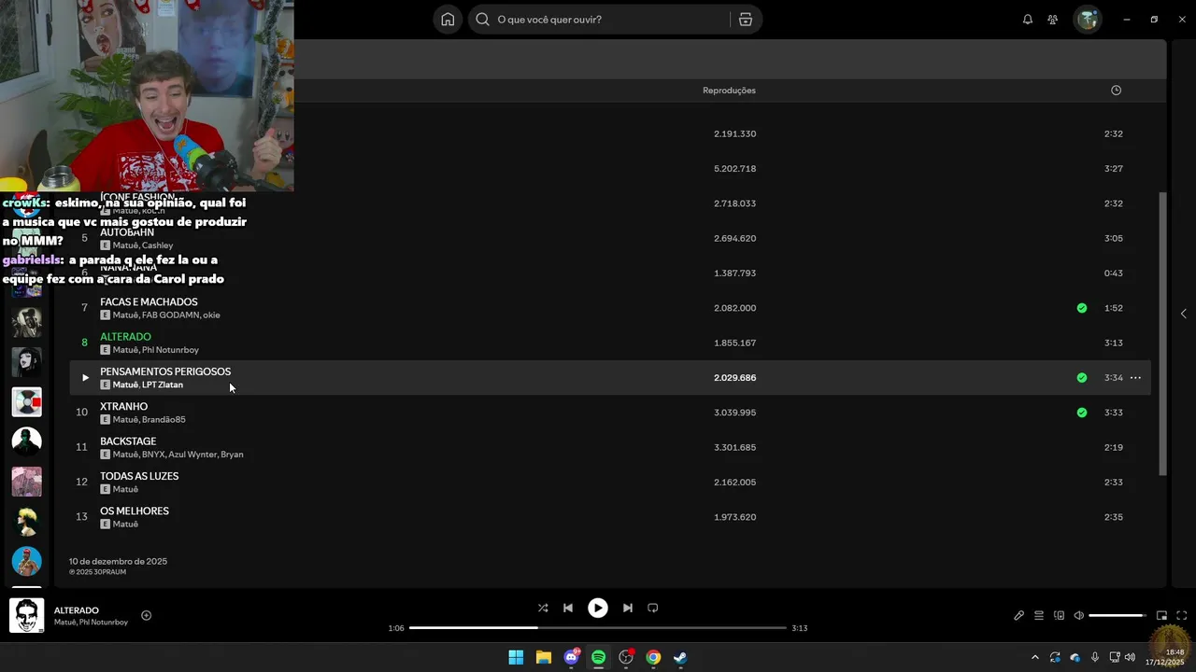Open the sidebar item with the round dark portrait

pyautogui.click(x=26, y=441)
